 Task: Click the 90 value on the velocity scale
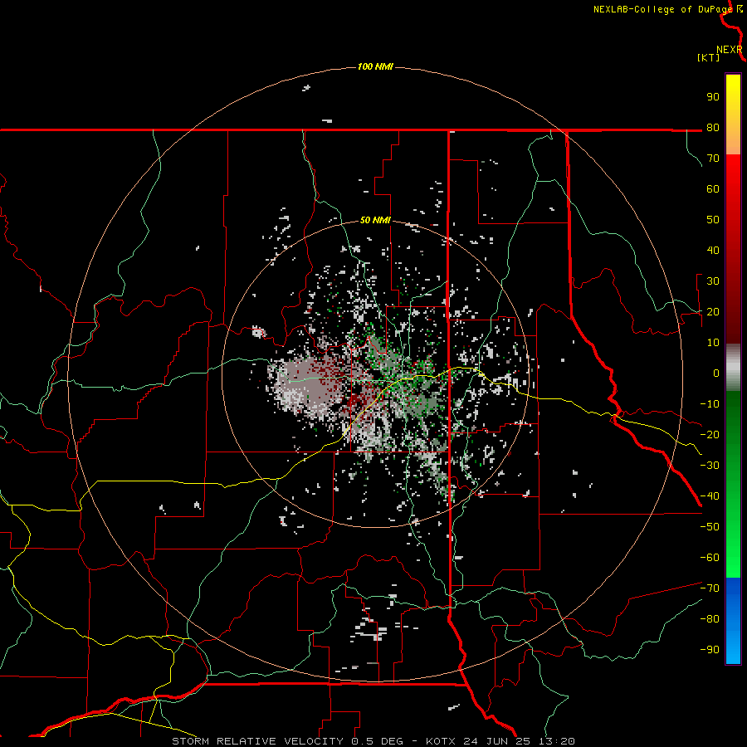(713, 97)
